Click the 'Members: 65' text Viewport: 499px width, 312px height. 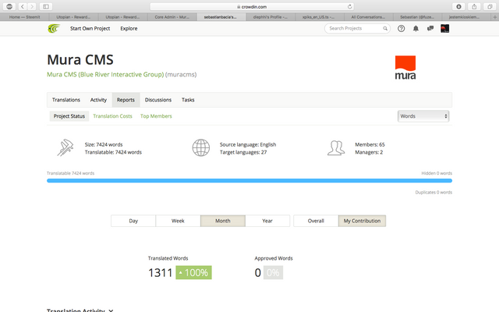370,144
